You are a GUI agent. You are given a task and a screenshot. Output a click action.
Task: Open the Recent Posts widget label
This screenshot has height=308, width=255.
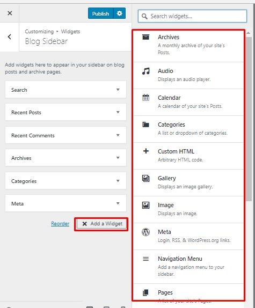[26, 113]
